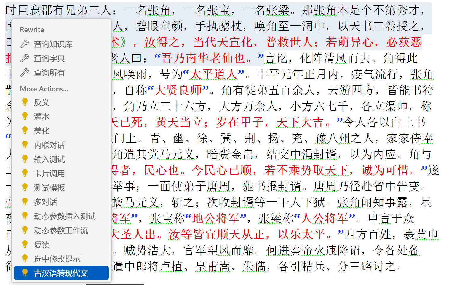Select the highlighted 古汉语转现代文 action
Screen dimensions: 449x285
click(x=61, y=273)
